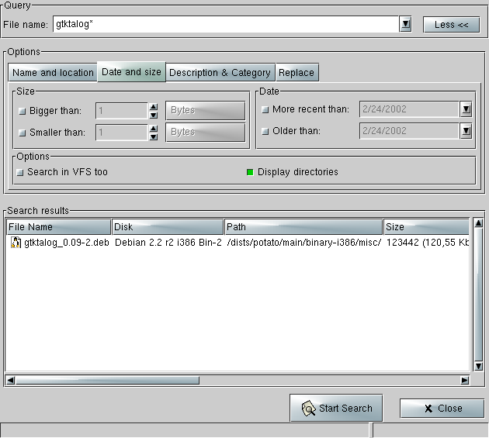Expand the Older than date dropdown
Image resolution: width=489 pixels, height=438 pixels.
(x=466, y=131)
